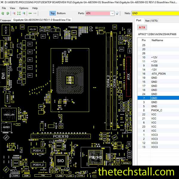This screenshot has height=179, width=179.
Task: Open the Options menu
Action: (24, 8)
